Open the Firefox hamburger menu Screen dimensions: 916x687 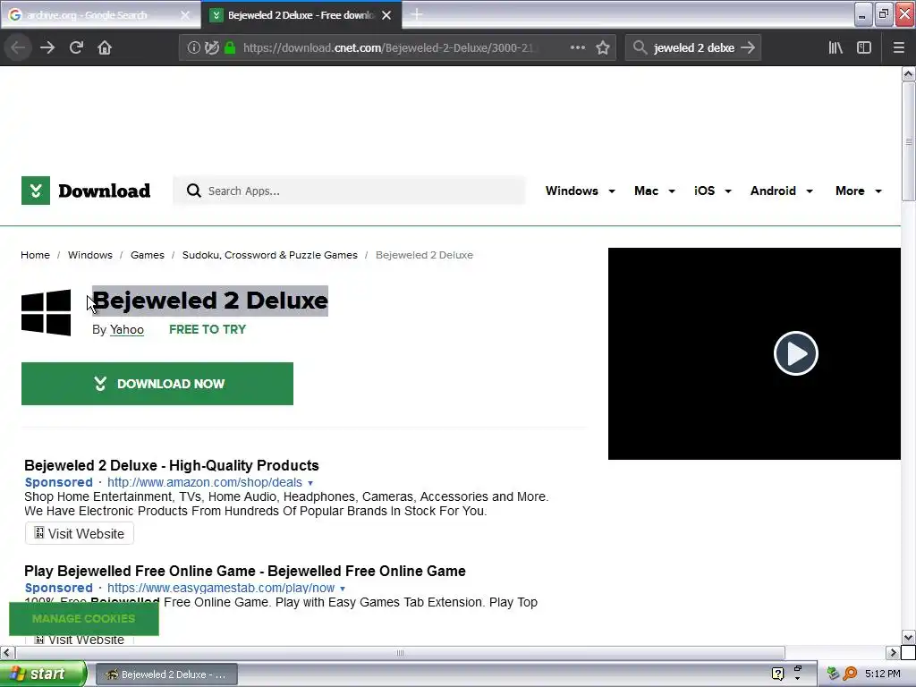click(899, 47)
